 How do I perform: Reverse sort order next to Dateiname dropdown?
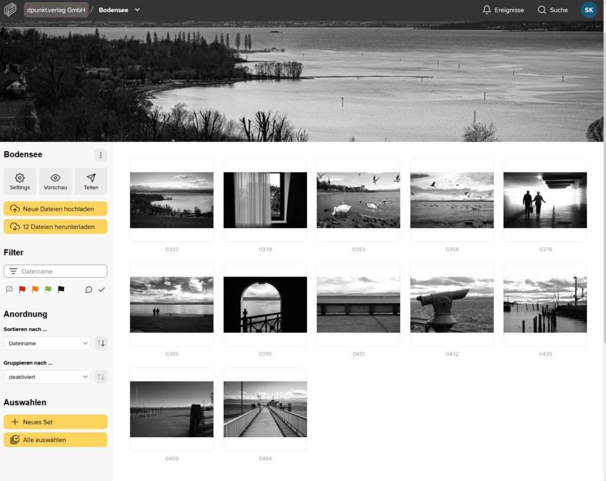point(101,343)
